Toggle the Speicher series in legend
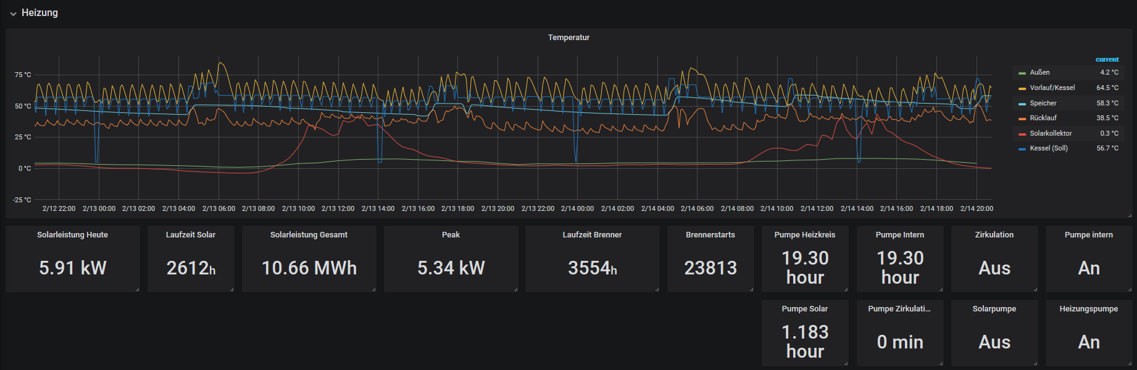This screenshot has height=370, width=1137. click(1043, 103)
